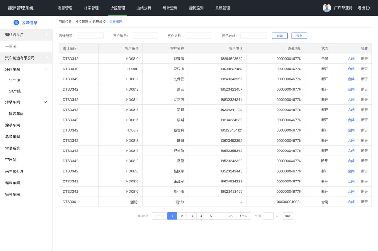Click the 状态 column header

pos(325,48)
